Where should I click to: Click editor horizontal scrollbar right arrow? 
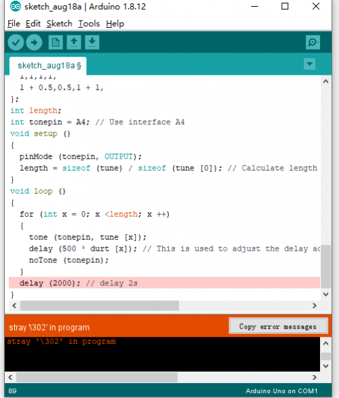pos(315,306)
